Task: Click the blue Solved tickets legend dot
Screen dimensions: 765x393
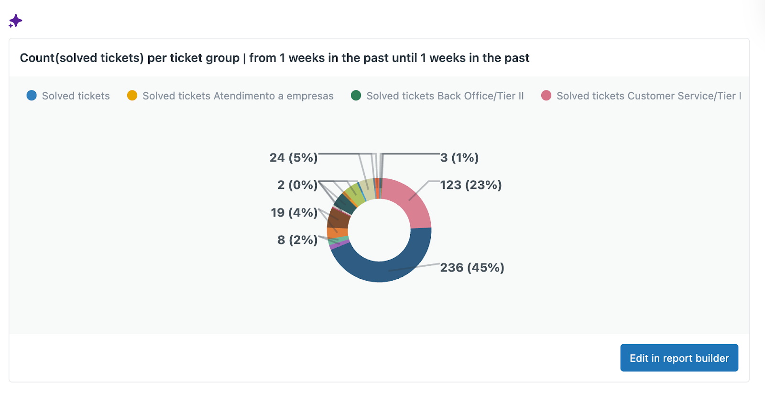Action: [x=32, y=96]
